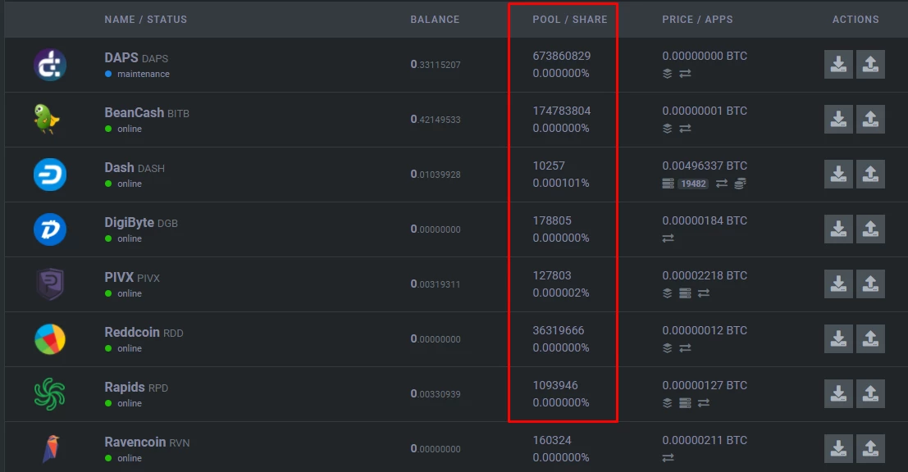Open the DAPS staking layers icon
This screenshot has height=472, width=908.
pos(668,74)
